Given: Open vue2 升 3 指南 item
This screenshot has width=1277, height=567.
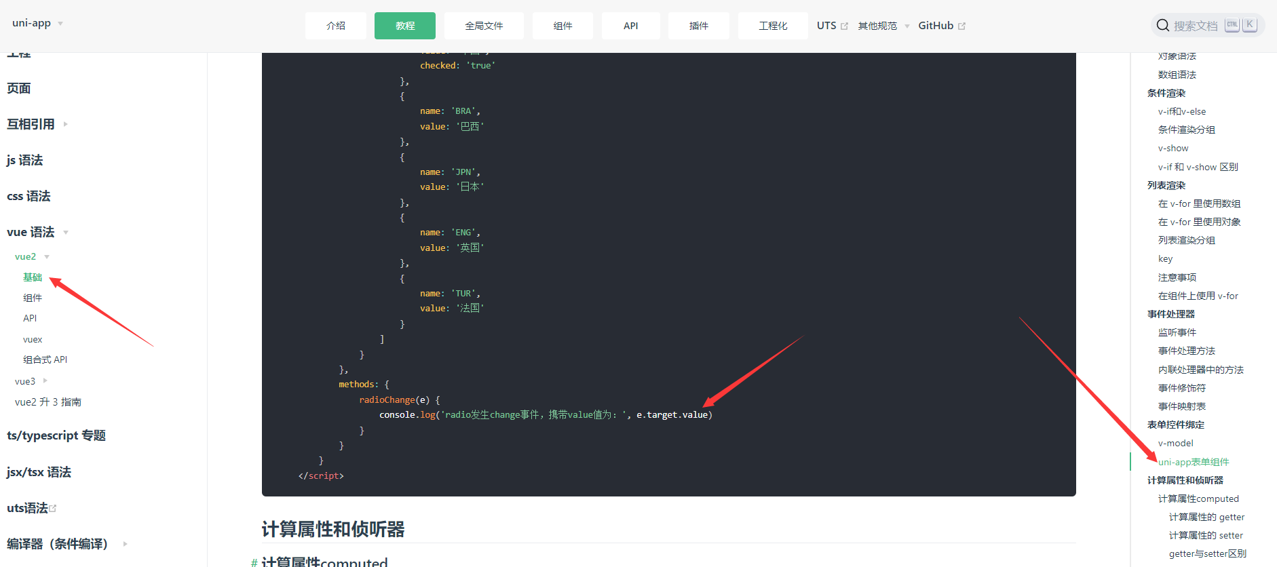Looking at the screenshot, I should 48,402.
